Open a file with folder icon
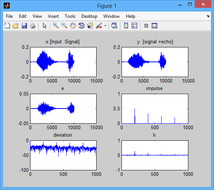 16,26
